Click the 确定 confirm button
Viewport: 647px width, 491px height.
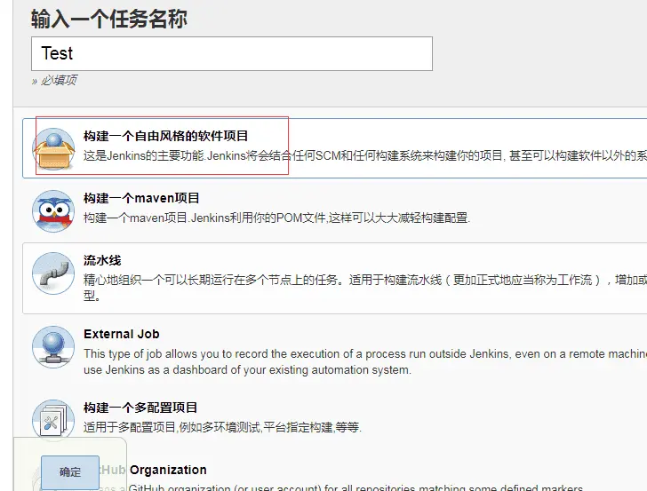click(x=70, y=472)
